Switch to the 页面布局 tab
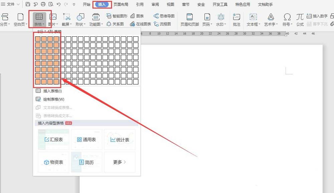Image resolution: width=334 pixels, height=193 pixels. (x=121, y=4)
